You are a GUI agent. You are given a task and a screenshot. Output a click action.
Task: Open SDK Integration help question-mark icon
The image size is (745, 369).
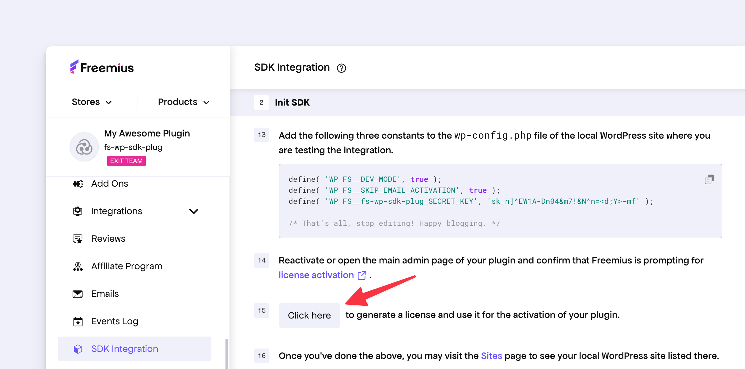click(x=341, y=68)
